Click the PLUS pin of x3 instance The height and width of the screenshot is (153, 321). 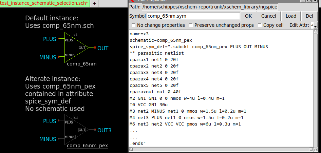59,121
